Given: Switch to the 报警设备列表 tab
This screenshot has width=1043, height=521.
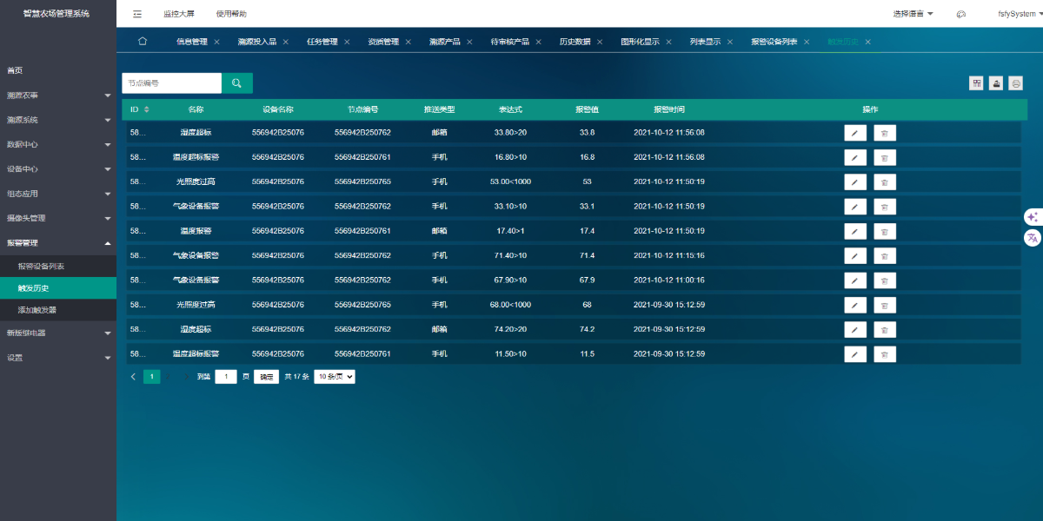Looking at the screenshot, I should click(x=774, y=42).
